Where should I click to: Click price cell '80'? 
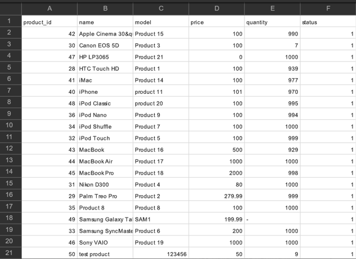(217, 184)
